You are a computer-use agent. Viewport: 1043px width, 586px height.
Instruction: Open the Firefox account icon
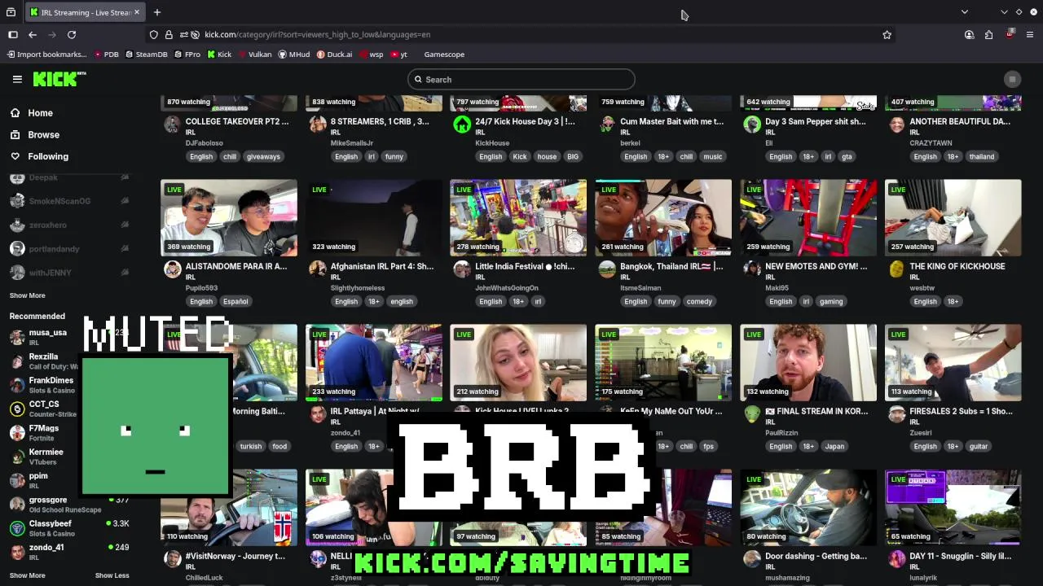point(969,34)
